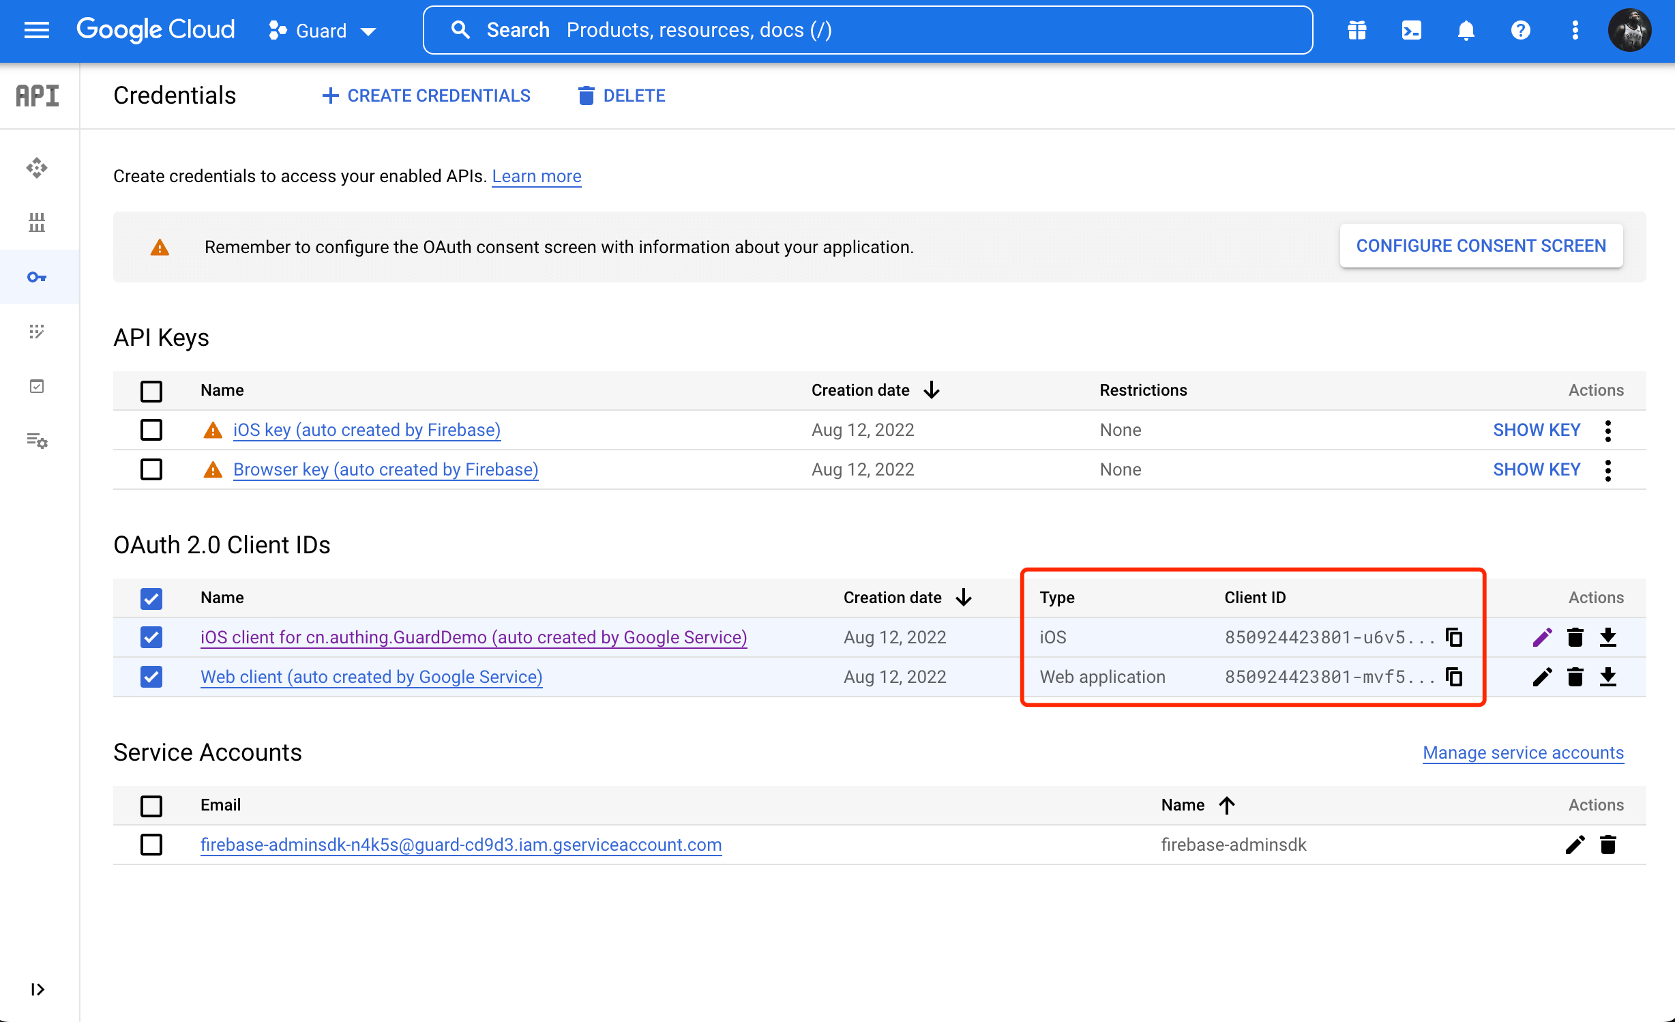1675x1022 pixels.
Task: Select the firebase-adminsdk email checkbox
Action: (151, 845)
